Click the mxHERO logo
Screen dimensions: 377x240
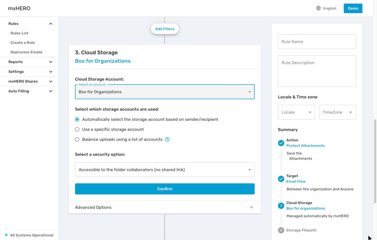(19, 8)
